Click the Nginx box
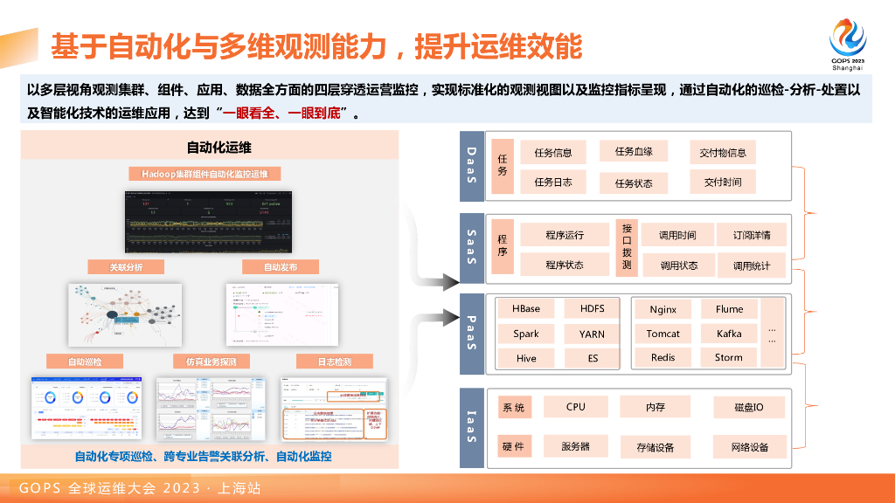 663,309
